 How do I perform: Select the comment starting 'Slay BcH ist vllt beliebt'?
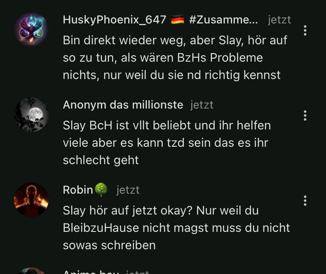pyautogui.click(x=167, y=143)
